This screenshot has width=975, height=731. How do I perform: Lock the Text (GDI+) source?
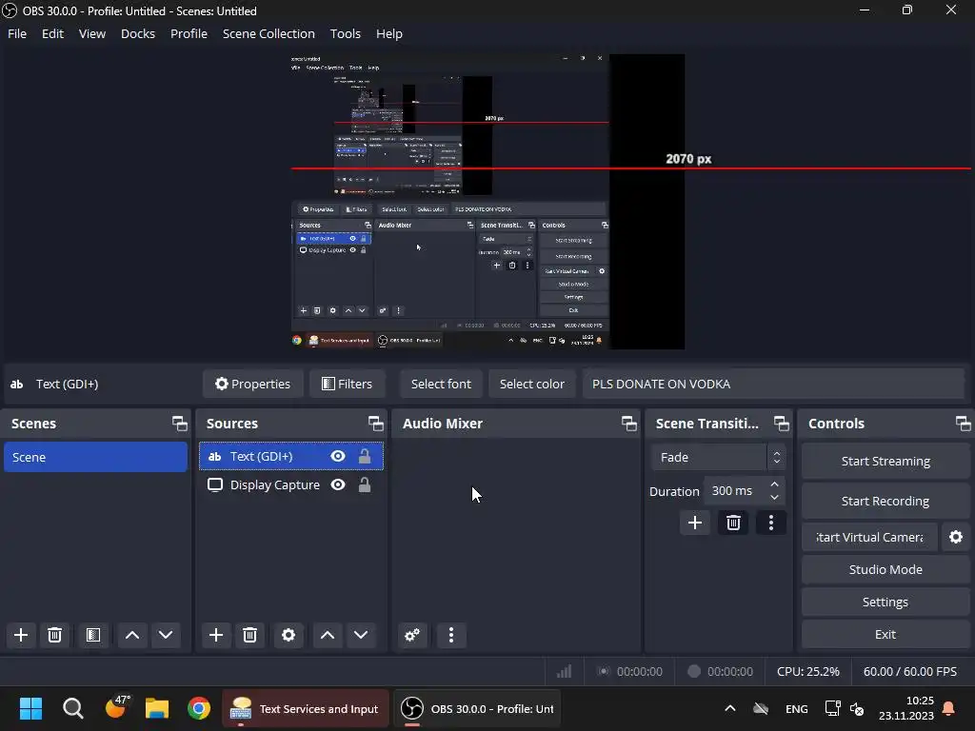click(x=365, y=456)
